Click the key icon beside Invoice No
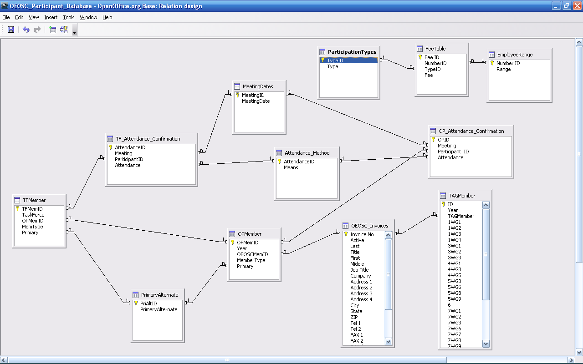 tap(346, 234)
